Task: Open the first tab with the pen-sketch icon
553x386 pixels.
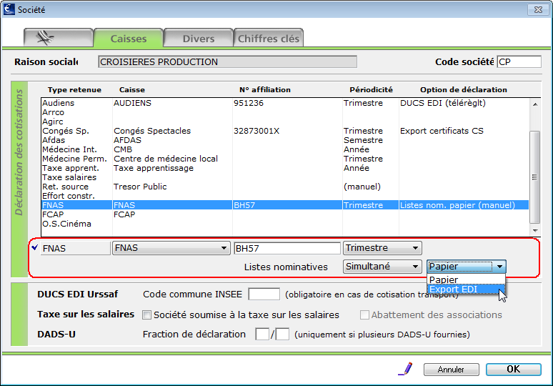Action: coord(58,38)
